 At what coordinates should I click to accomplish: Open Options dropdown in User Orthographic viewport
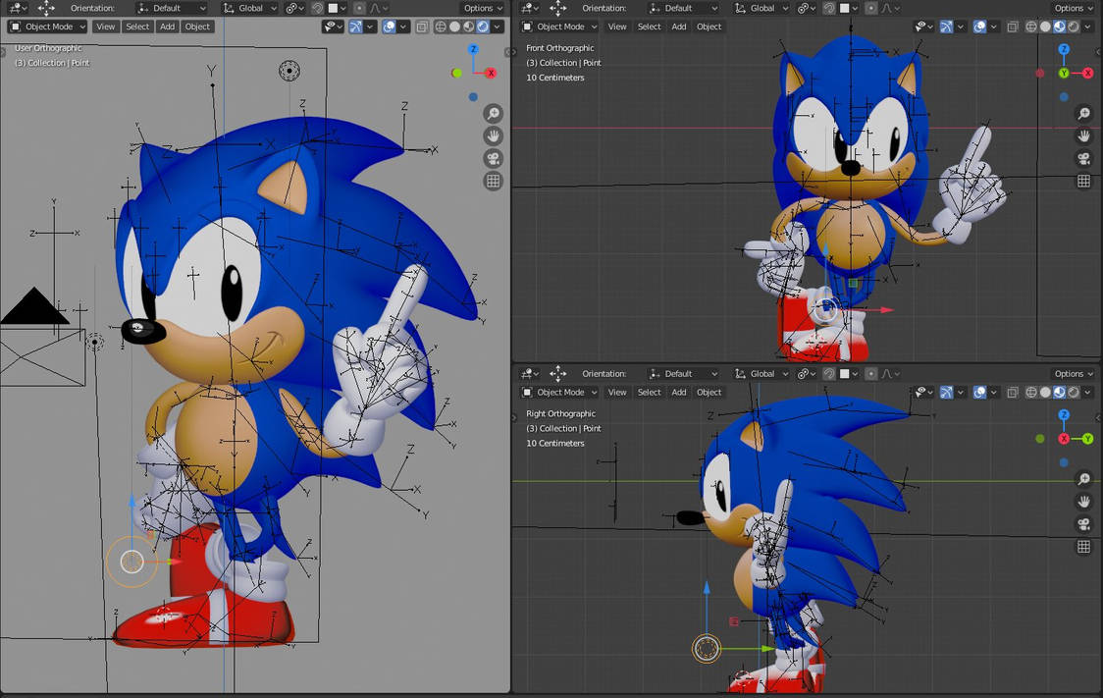click(483, 9)
